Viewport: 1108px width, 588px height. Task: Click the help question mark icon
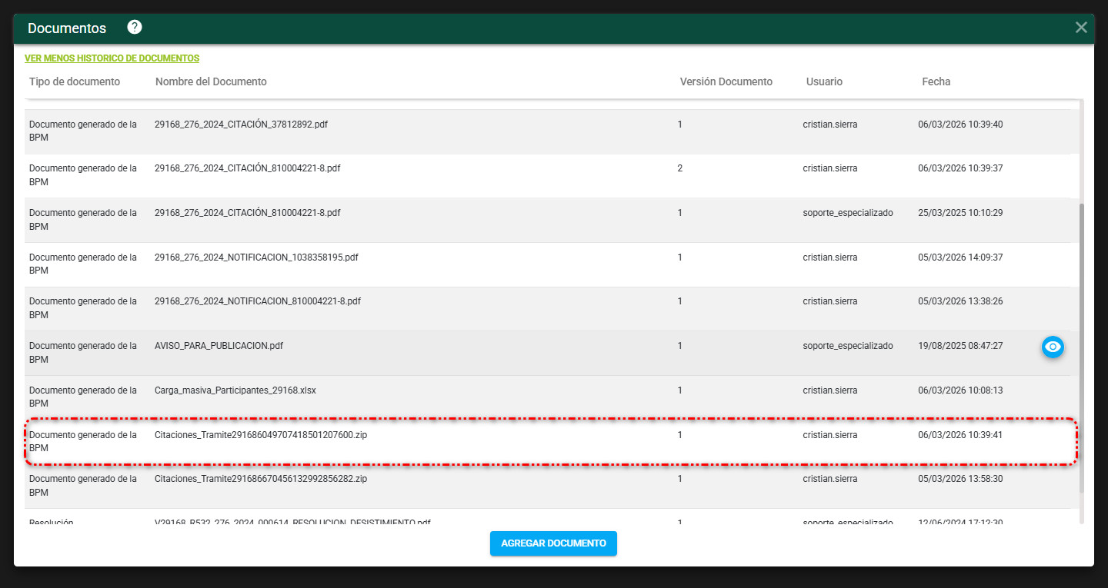(135, 28)
